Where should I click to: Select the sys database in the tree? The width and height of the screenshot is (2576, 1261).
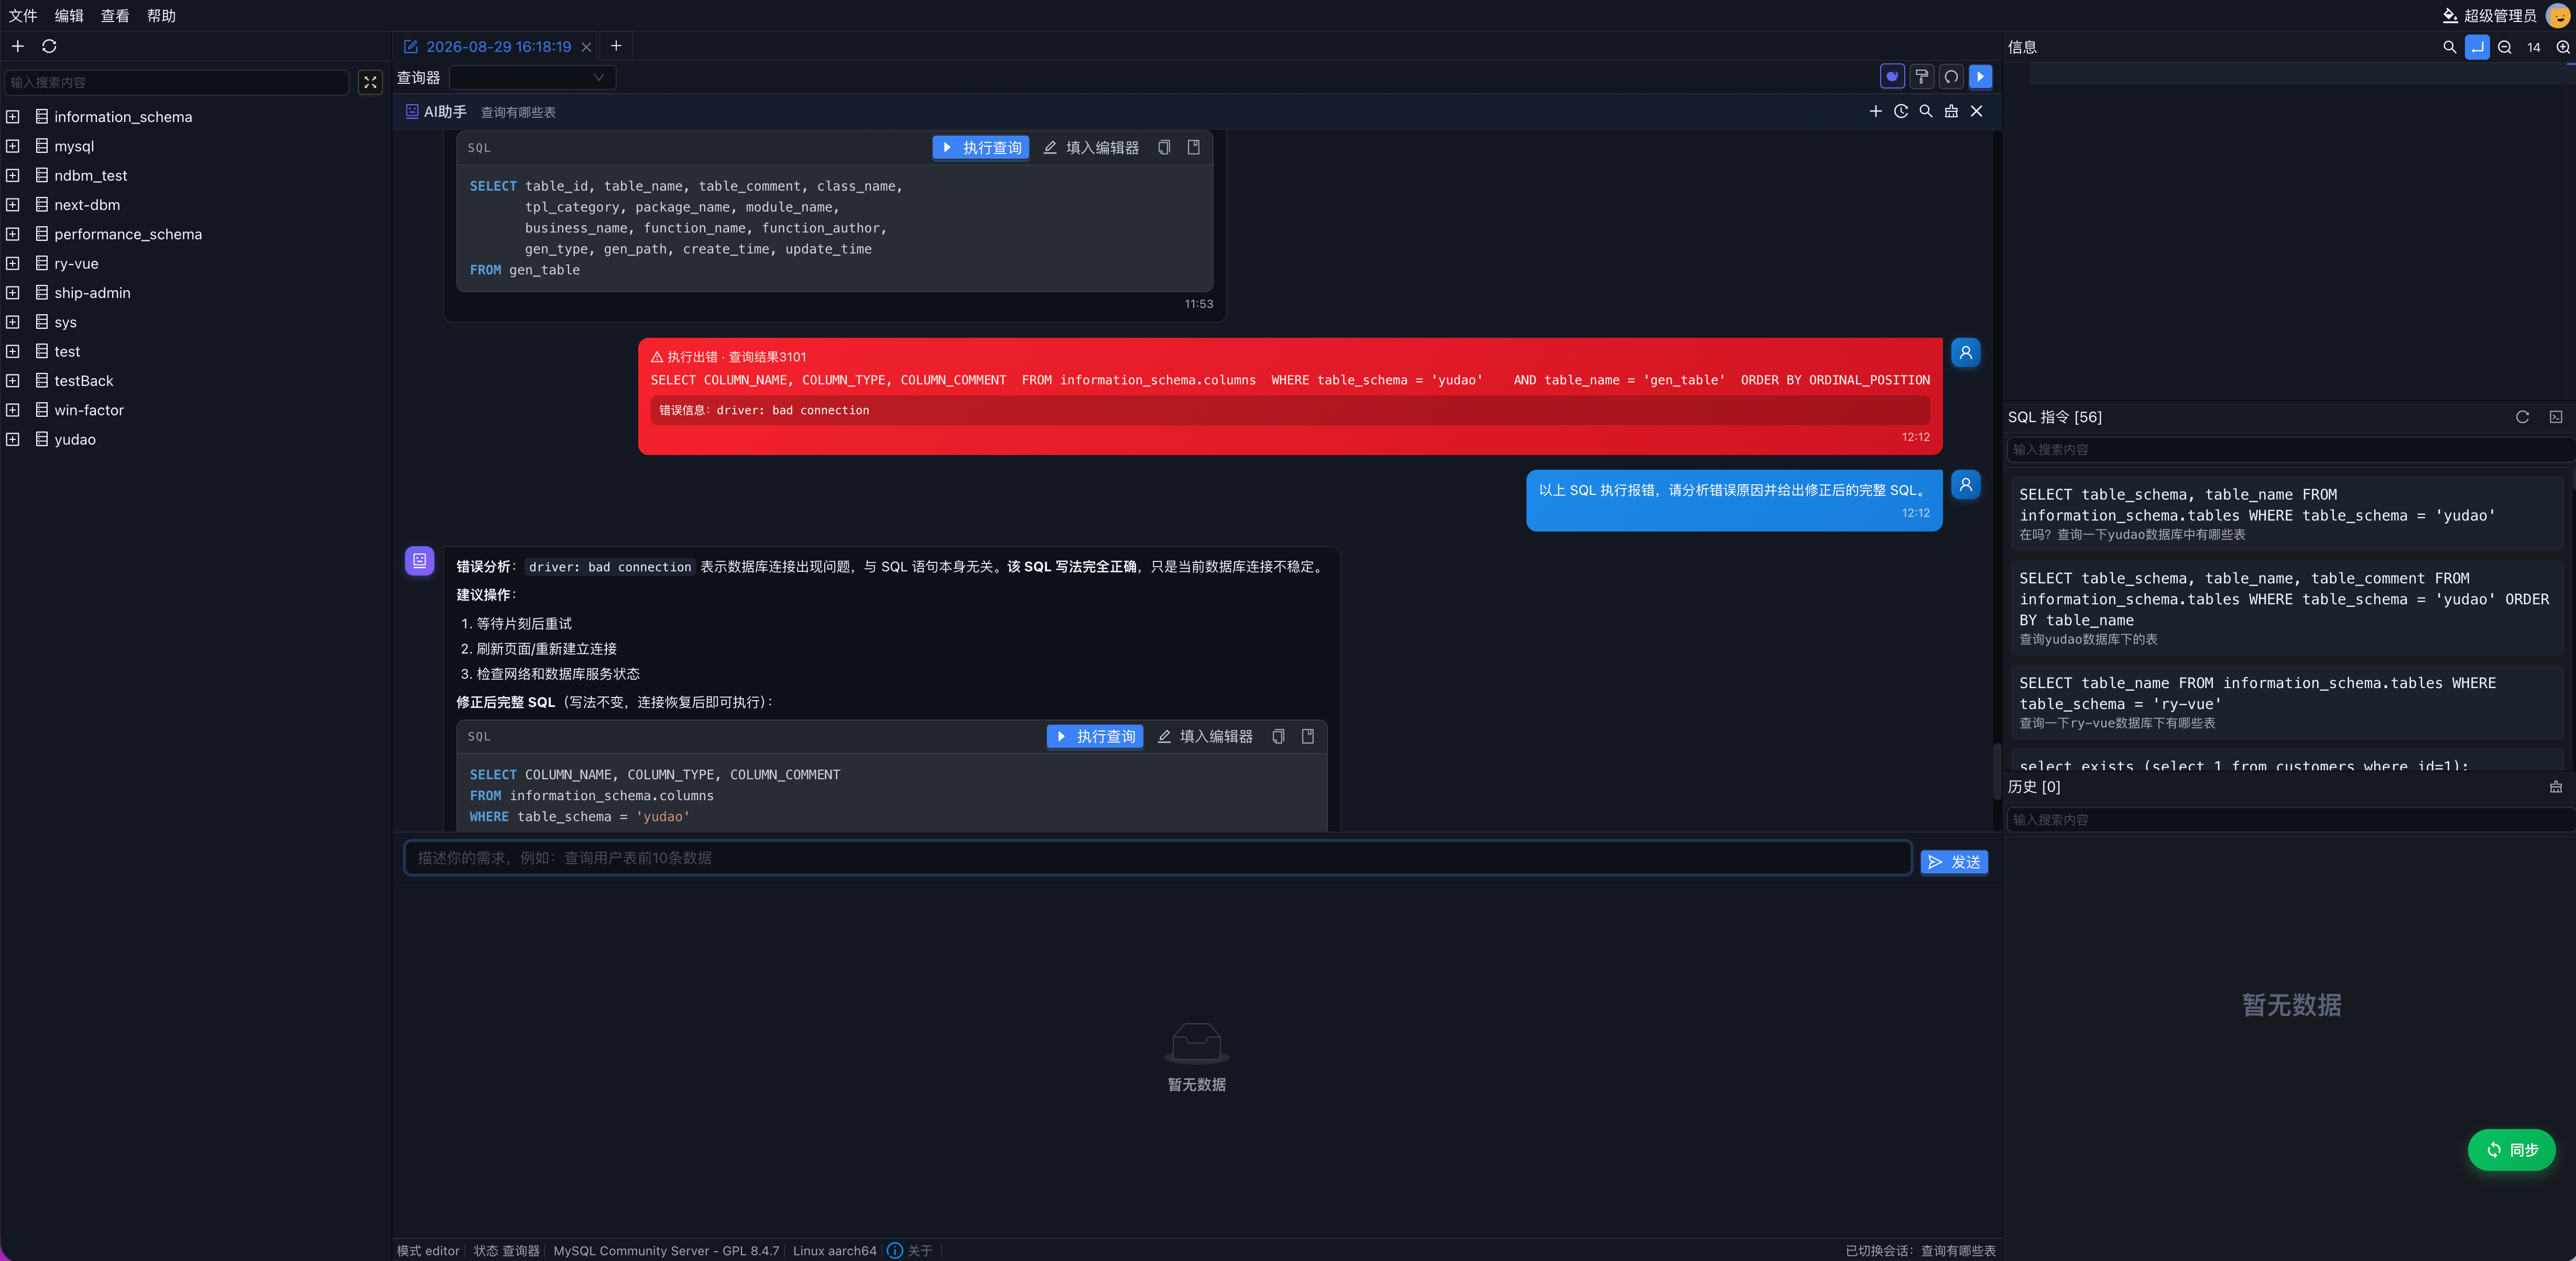(x=66, y=322)
